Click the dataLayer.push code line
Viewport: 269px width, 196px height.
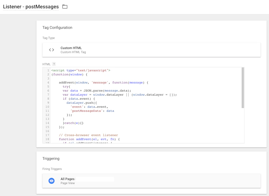(82, 103)
